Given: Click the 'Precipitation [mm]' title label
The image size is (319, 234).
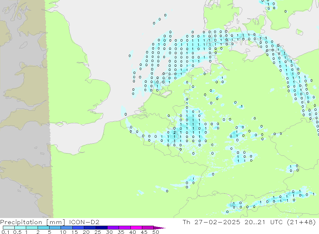Looking at the screenshot, I should [x=33, y=222].
